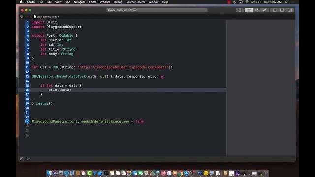Screen dimensions: 315x177
Task: Toggle the Inspectors right panel
Action: (x=290, y=10)
